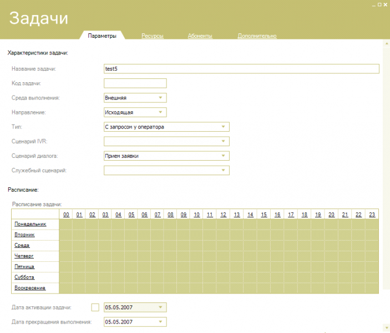Click hour column 03 header
This screenshot has width=390, height=333.
[105, 215]
